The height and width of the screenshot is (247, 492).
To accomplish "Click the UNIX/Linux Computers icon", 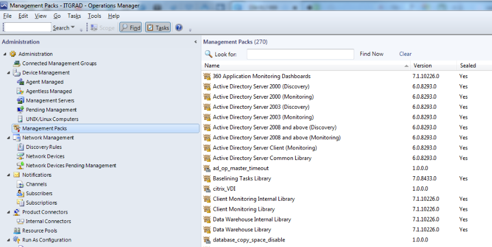I will tap(21, 119).
